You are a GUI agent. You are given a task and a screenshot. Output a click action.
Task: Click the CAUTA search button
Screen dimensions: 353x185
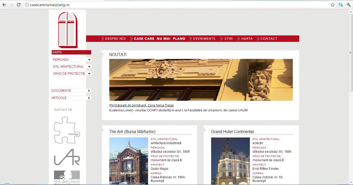(x=71, y=52)
